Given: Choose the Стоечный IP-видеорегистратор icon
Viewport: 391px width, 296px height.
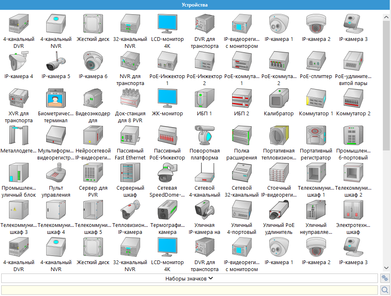Looking at the screenshot, I should pos(279,173).
